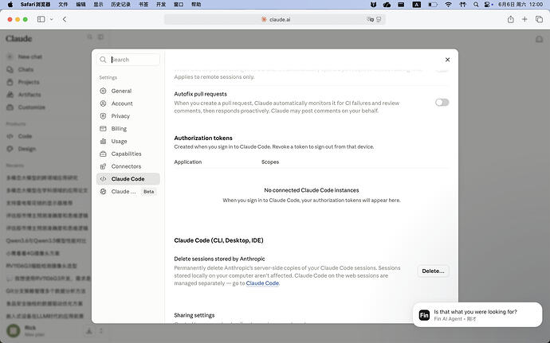Open the 书签 menu
Viewport: 550px width, 343px height.
coord(143,5)
